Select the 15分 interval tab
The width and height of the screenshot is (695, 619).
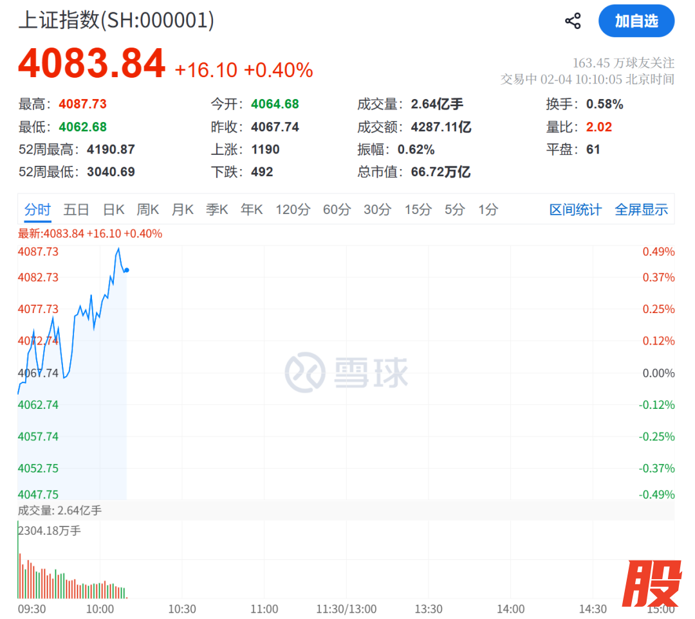(x=418, y=210)
